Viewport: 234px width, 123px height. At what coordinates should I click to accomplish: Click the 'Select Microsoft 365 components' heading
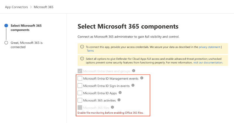click(128, 27)
